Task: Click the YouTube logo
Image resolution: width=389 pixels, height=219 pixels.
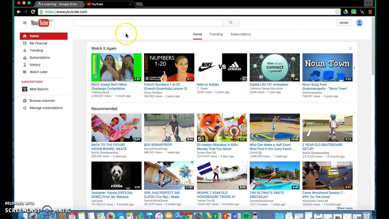Action: [40, 23]
